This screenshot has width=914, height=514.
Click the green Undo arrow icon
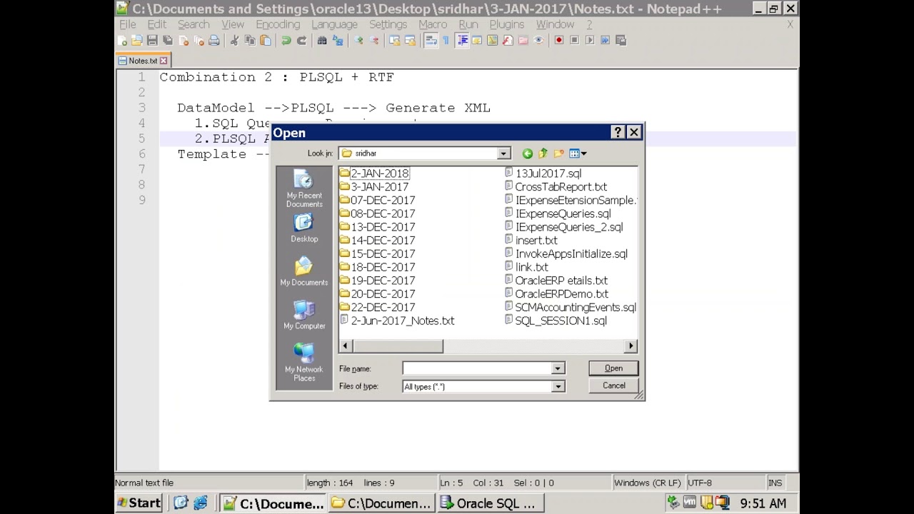pyautogui.click(x=286, y=41)
